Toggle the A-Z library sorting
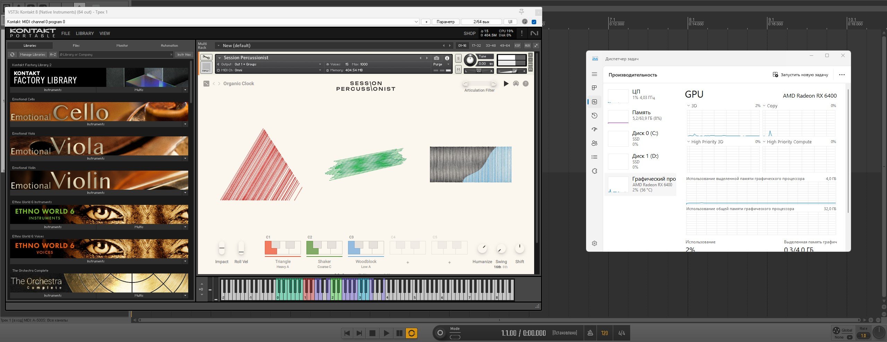 [x=53, y=54]
